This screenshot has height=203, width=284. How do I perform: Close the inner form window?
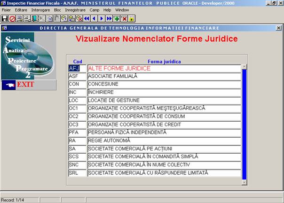(x=279, y=28)
